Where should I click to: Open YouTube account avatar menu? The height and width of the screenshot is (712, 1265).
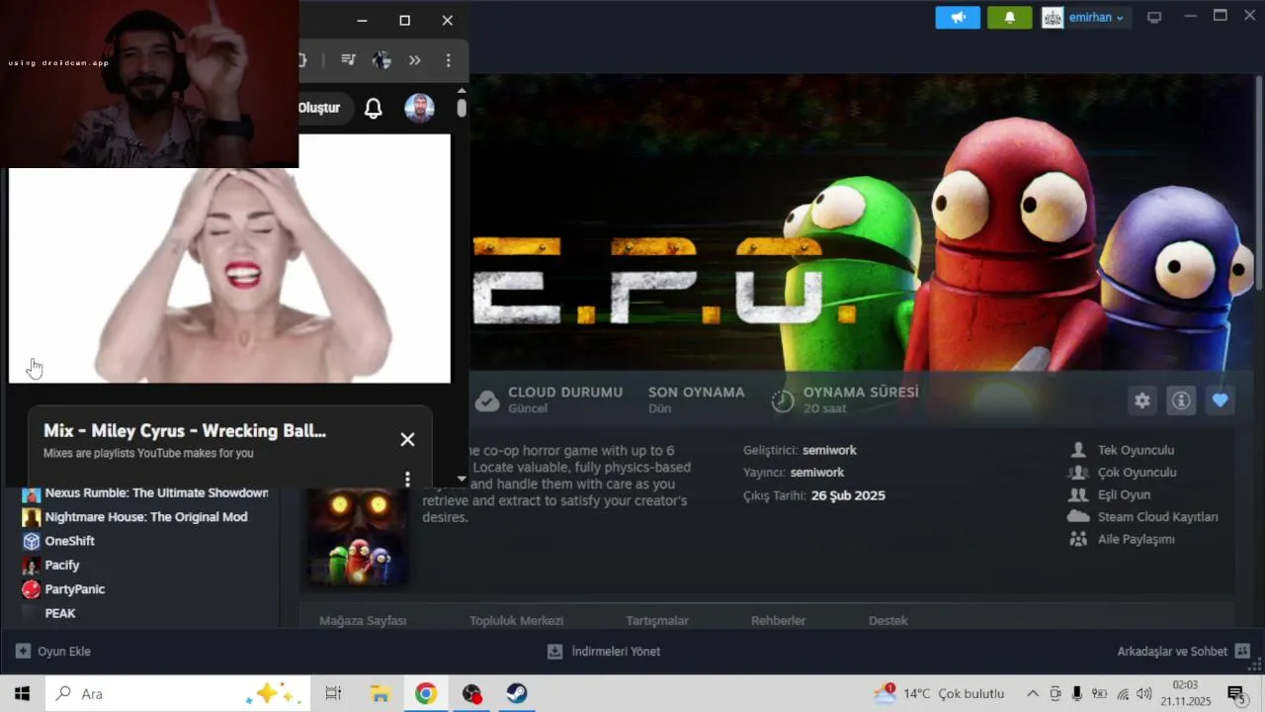(x=420, y=108)
